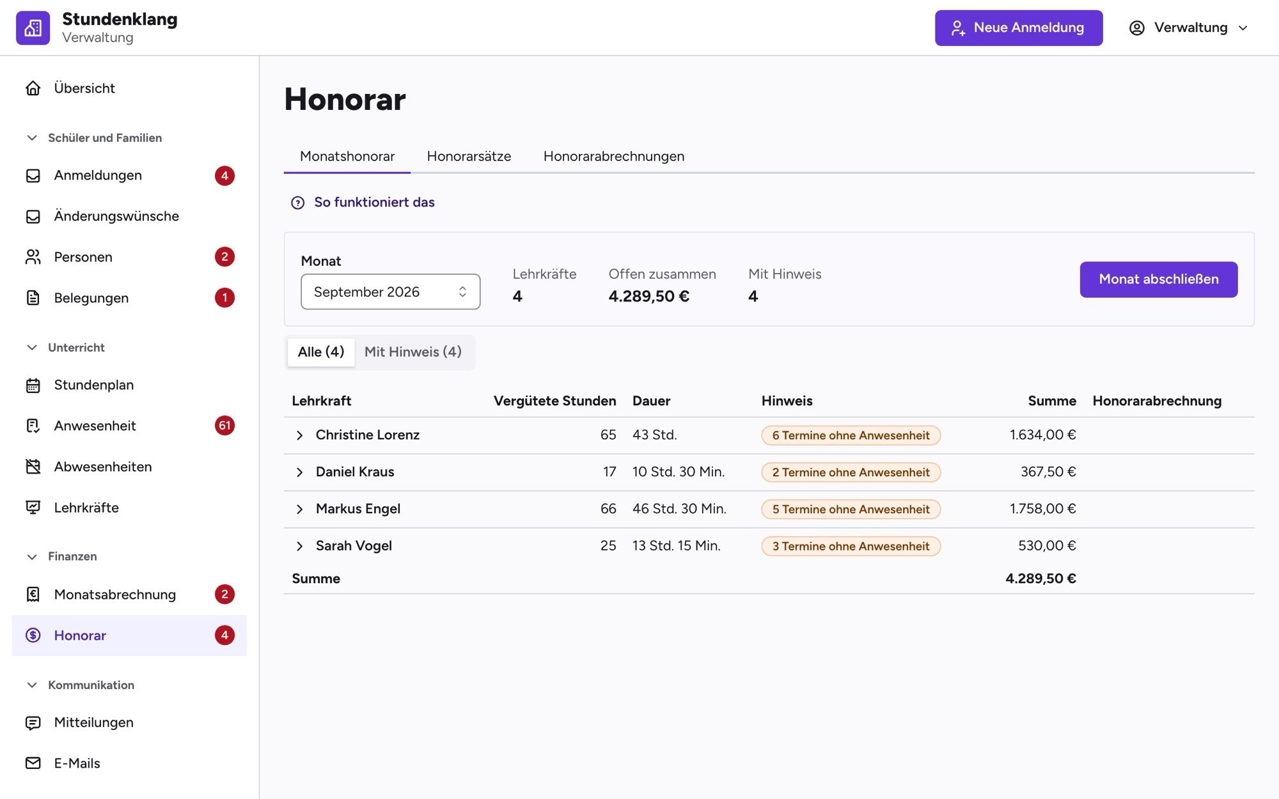Click the Lehrkräfte presentation icon
This screenshot has width=1279, height=799.
[x=33, y=508]
